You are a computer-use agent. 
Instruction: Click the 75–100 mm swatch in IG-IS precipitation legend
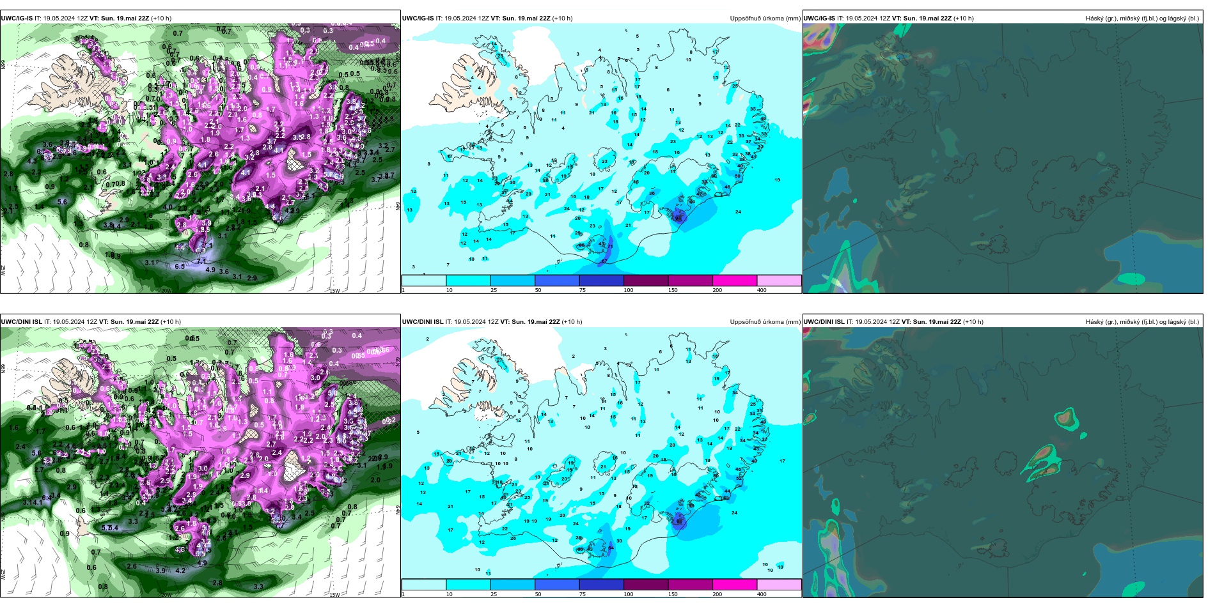(601, 280)
